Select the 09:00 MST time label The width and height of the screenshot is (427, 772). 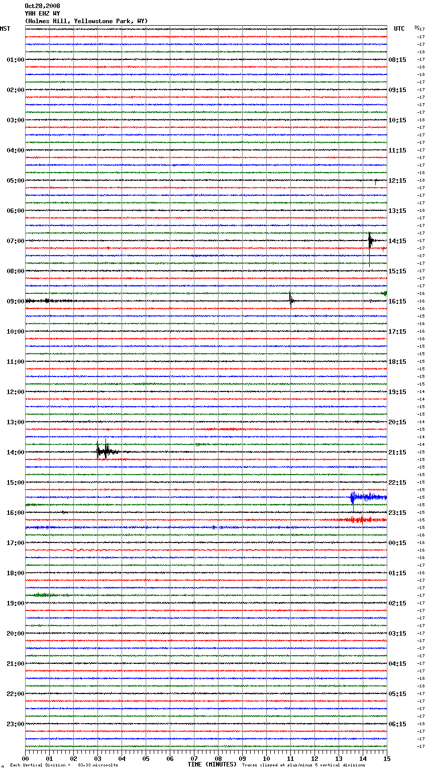point(15,301)
